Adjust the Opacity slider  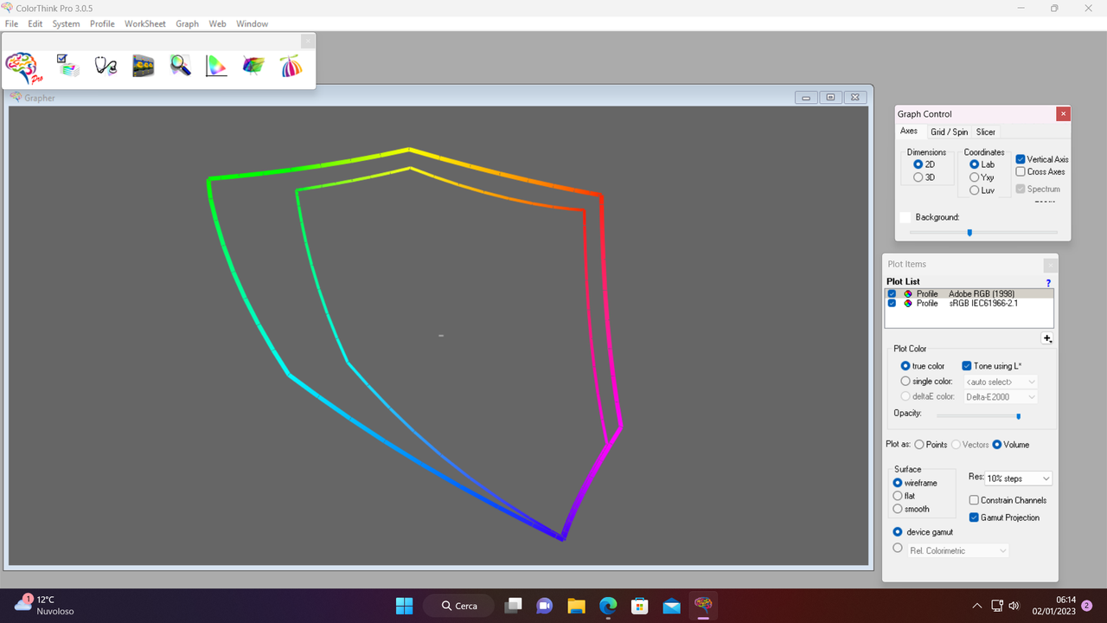[1019, 416]
